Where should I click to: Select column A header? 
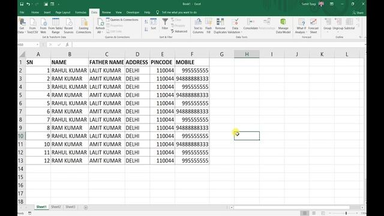(38, 54)
